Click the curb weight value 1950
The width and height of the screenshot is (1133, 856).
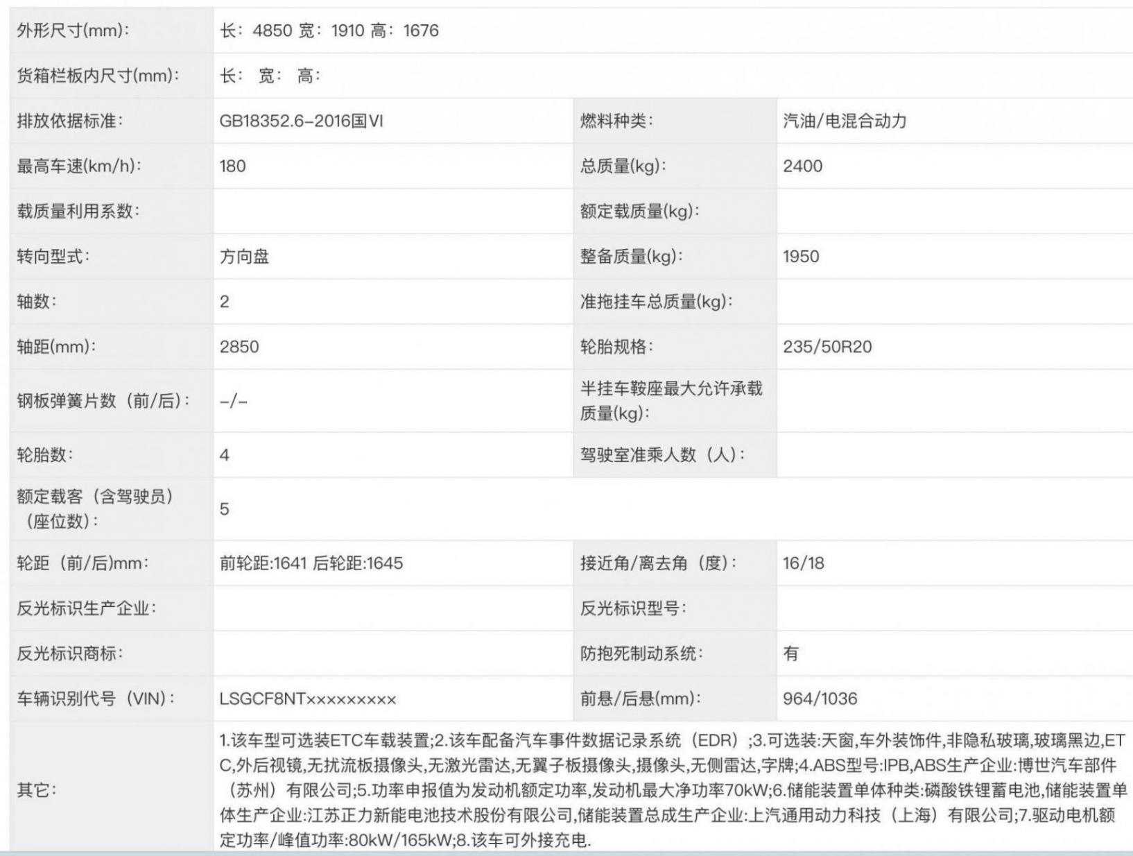click(801, 257)
